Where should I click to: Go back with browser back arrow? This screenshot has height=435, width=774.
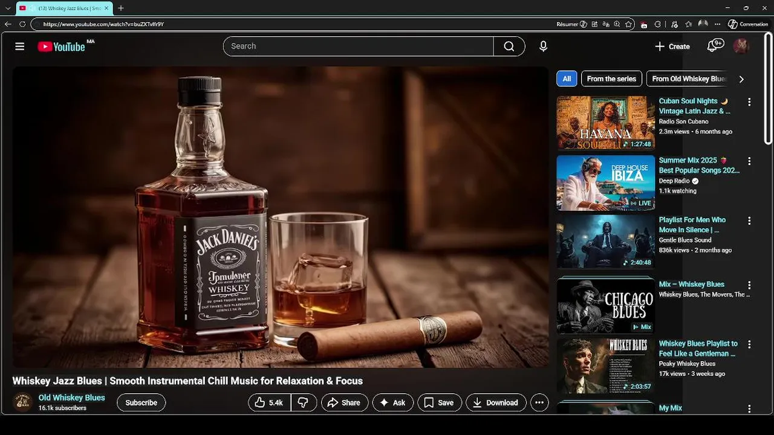[x=8, y=24]
